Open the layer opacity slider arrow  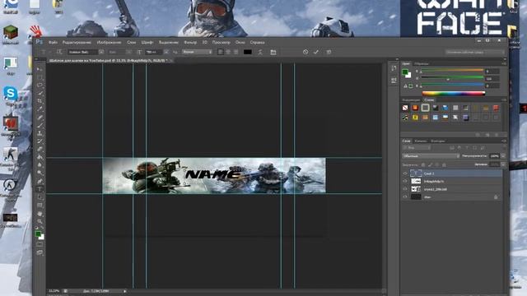tap(503, 156)
